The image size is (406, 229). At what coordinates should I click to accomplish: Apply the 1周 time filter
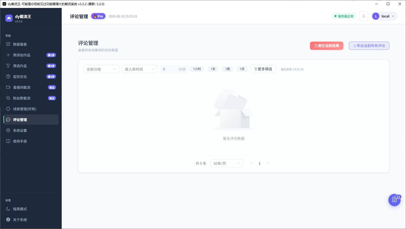[x=228, y=69]
